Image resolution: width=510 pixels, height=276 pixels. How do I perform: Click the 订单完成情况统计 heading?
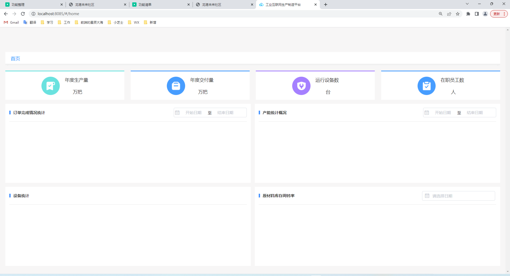point(29,113)
